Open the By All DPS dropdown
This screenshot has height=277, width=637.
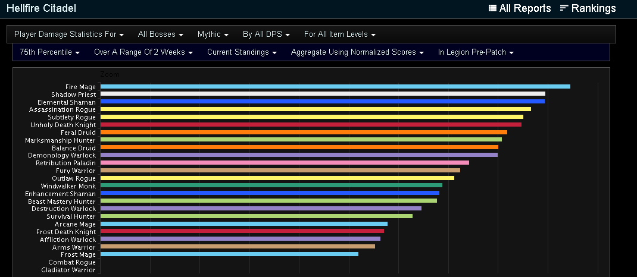tap(266, 34)
